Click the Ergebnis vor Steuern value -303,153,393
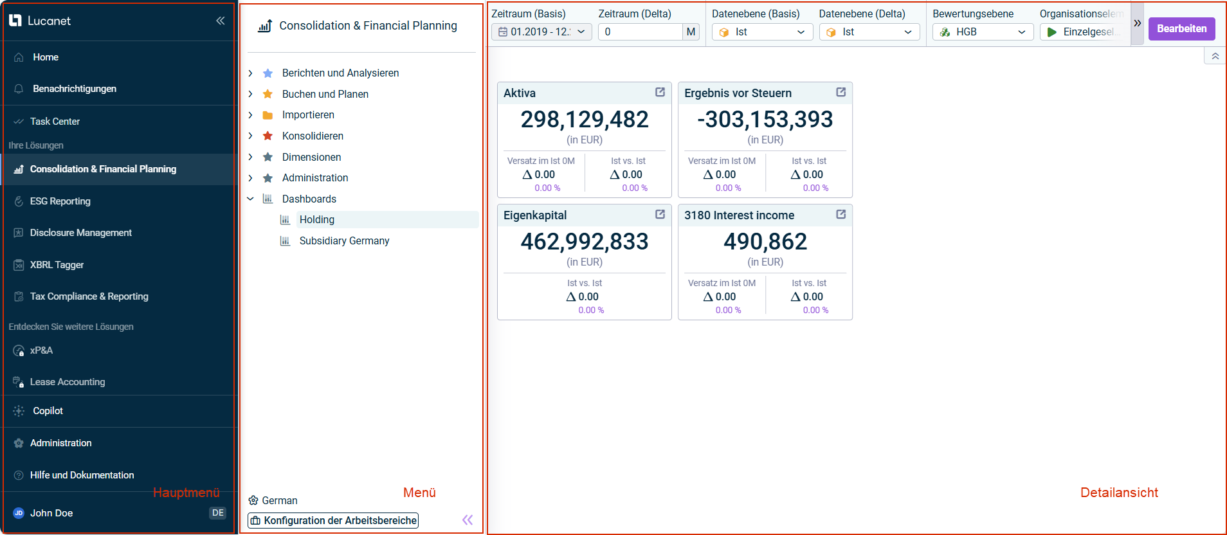 [765, 120]
